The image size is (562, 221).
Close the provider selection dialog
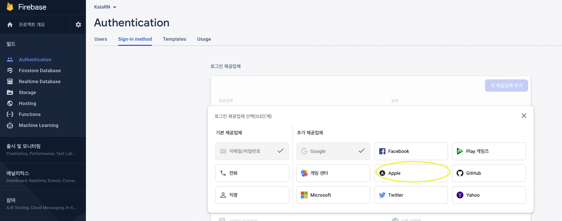524,116
